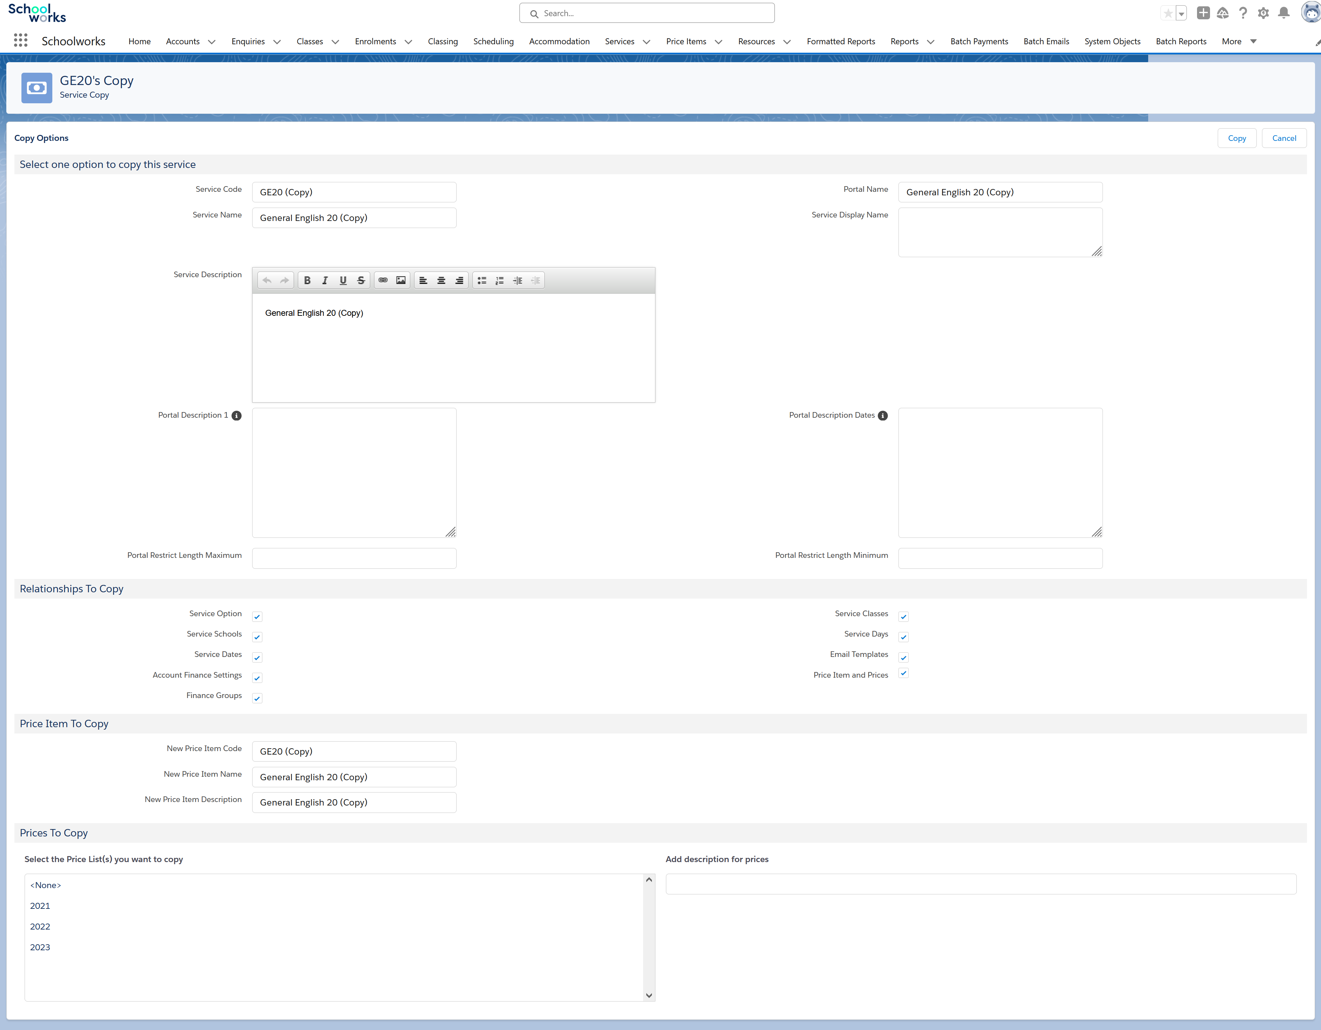1321x1030 pixels.
Task: Uncheck the Service Option checkbox
Action: [x=257, y=617]
